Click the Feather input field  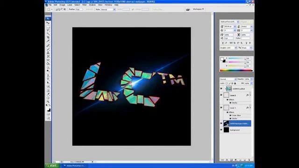pos(79,9)
